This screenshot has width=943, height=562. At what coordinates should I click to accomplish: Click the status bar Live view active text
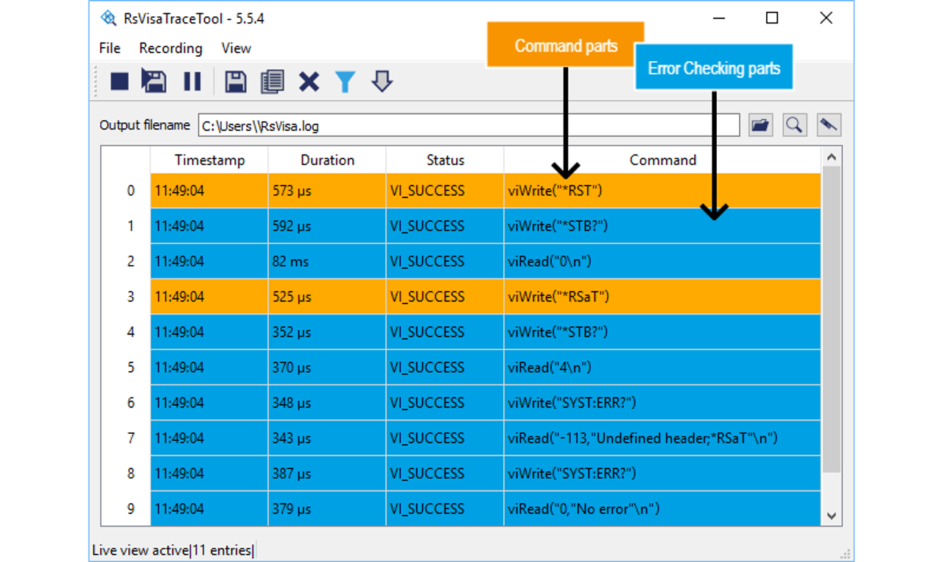click(x=140, y=550)
